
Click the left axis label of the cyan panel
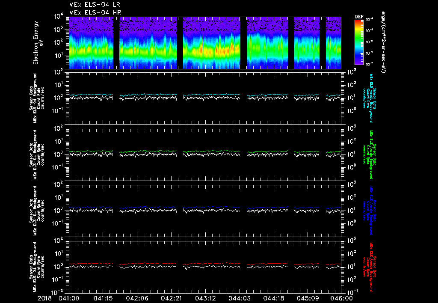tap(37, 98)
